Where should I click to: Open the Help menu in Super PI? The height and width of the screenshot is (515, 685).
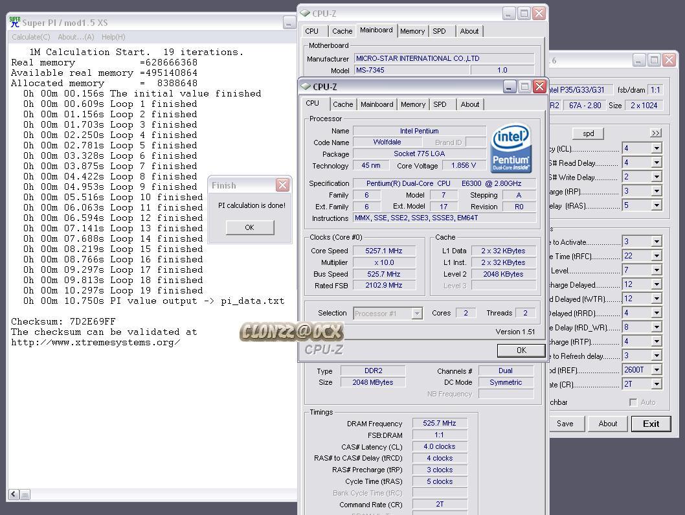click(x=113, y=37)
